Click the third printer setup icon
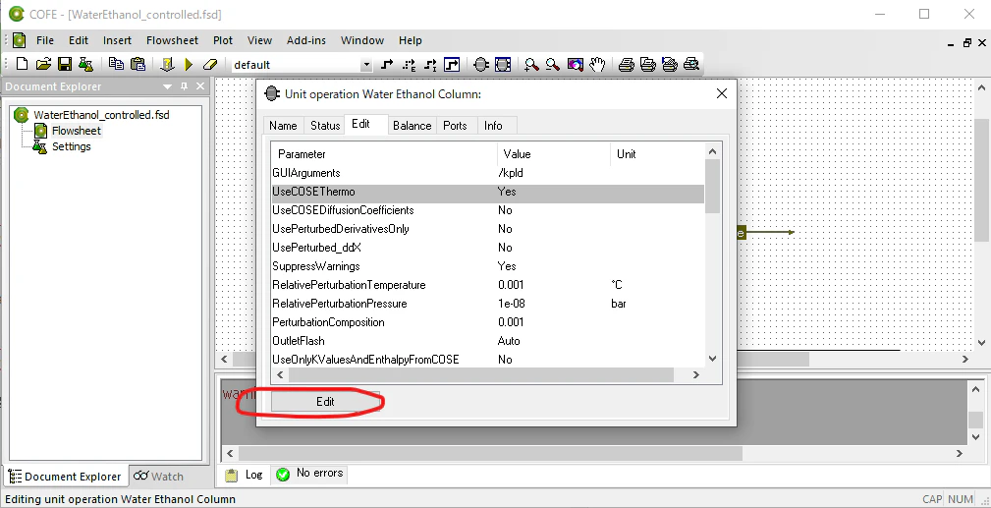991x508 pixels. (x=669, y=65)
